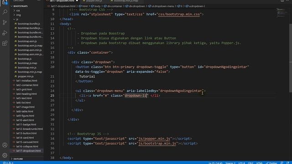Open bootstrap.js.map in explorer
The width and height of the screenshot is (292, 164).
pos(27,63)
